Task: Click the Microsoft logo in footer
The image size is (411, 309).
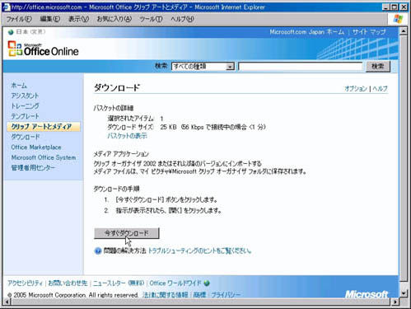Action: (x=367, y=294)
